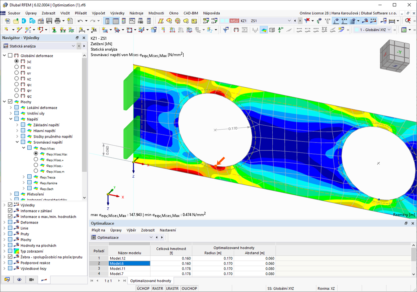Open the script manager icon labeled SC

[140, 21]
